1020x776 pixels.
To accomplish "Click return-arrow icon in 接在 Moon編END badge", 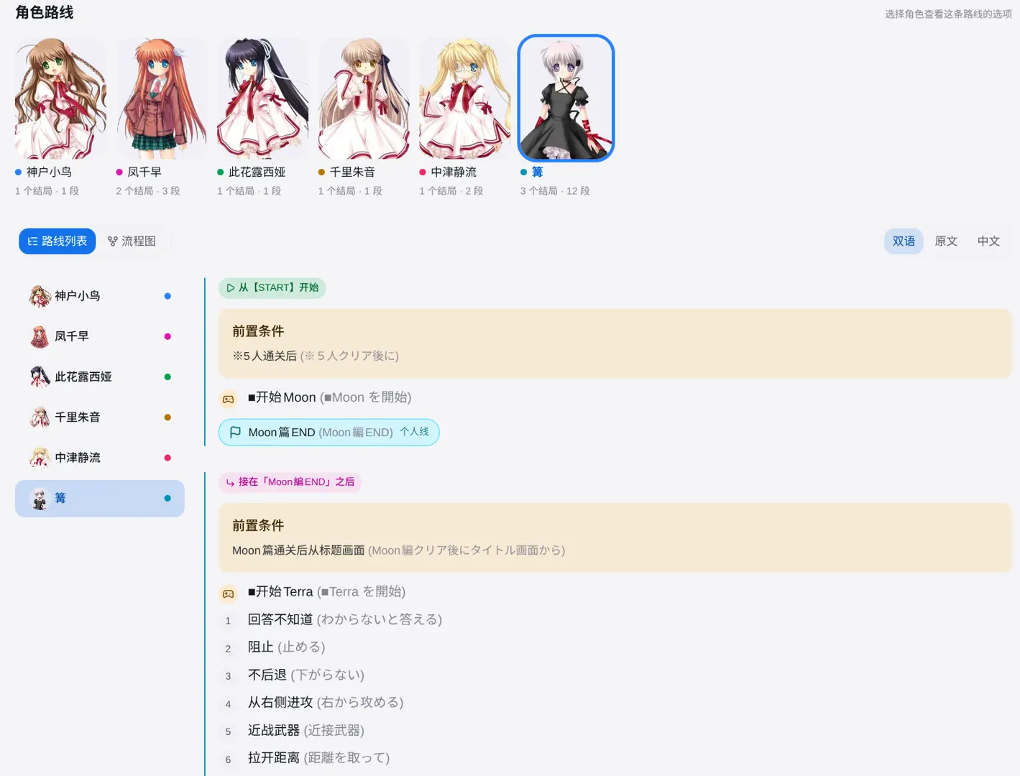I will point(230,483).
